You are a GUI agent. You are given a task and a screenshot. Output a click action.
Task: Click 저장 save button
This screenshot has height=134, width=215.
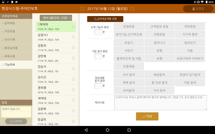coord(147,116)
